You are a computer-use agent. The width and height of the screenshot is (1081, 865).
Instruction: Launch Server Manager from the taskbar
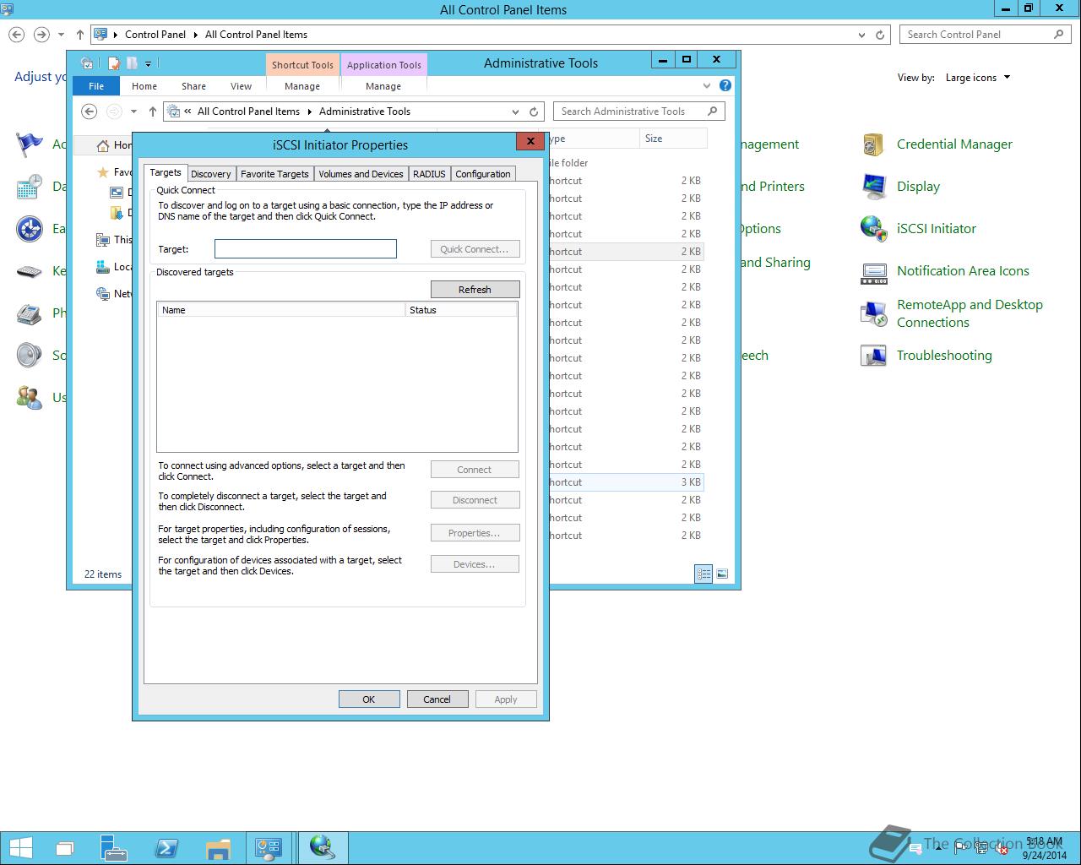point(113,848)
